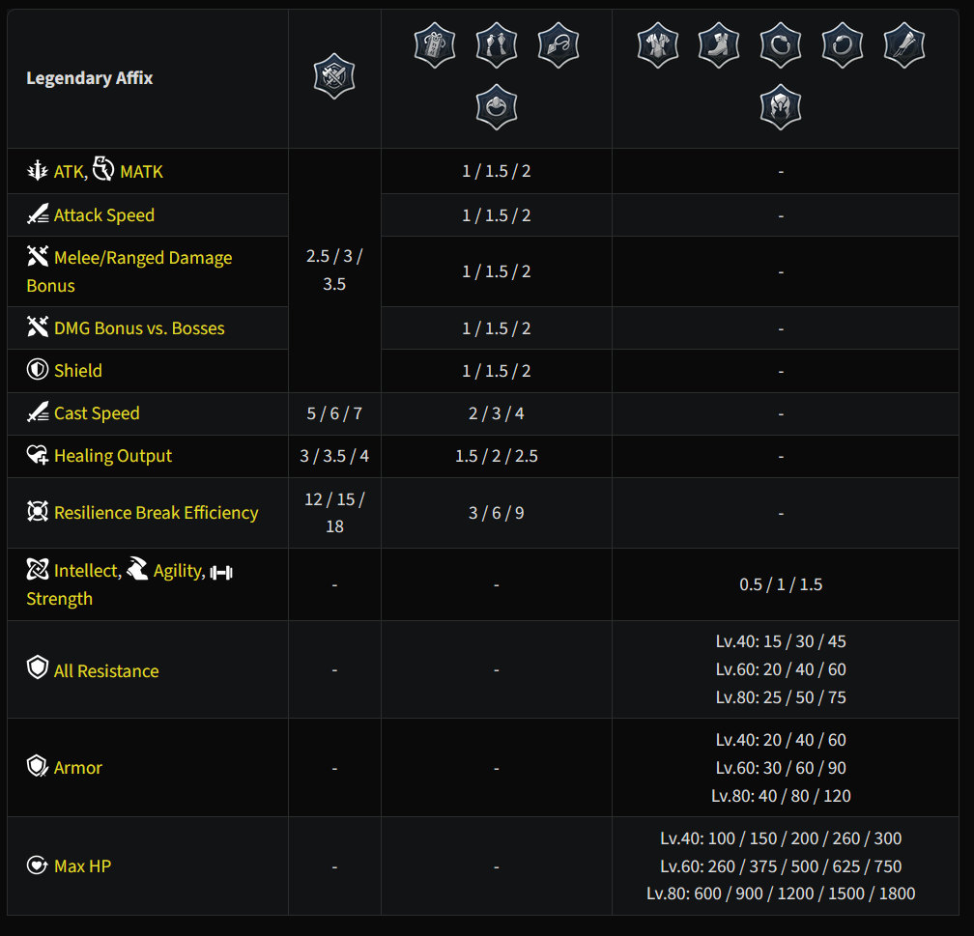Select Armor line "Lv.80: 40 / 80 / 120"
This screenshot has height=936, width=974.
point(781,796)
